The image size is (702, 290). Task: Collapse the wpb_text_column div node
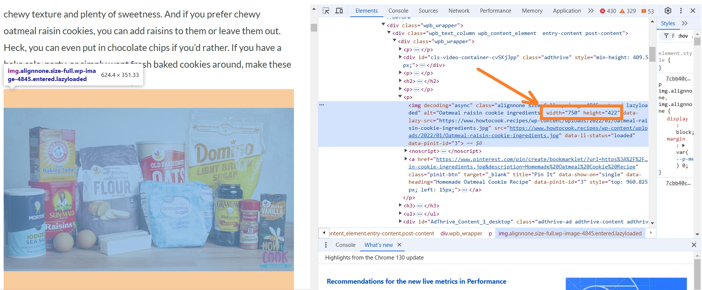click(389, 33)
